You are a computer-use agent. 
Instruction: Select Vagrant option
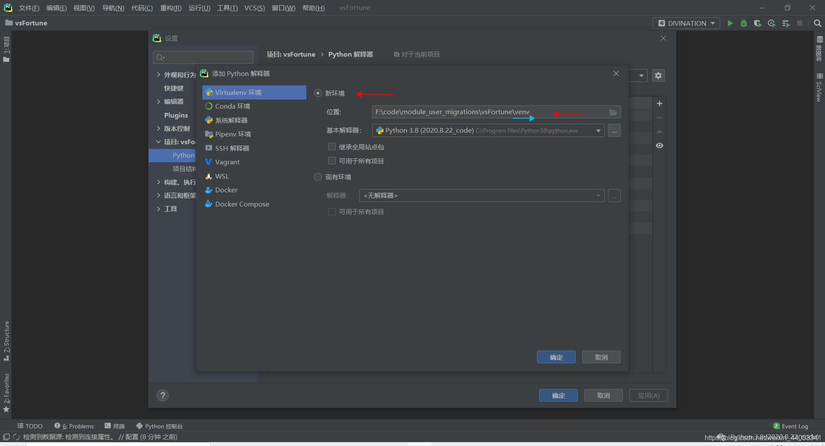[x=254, y=162]
